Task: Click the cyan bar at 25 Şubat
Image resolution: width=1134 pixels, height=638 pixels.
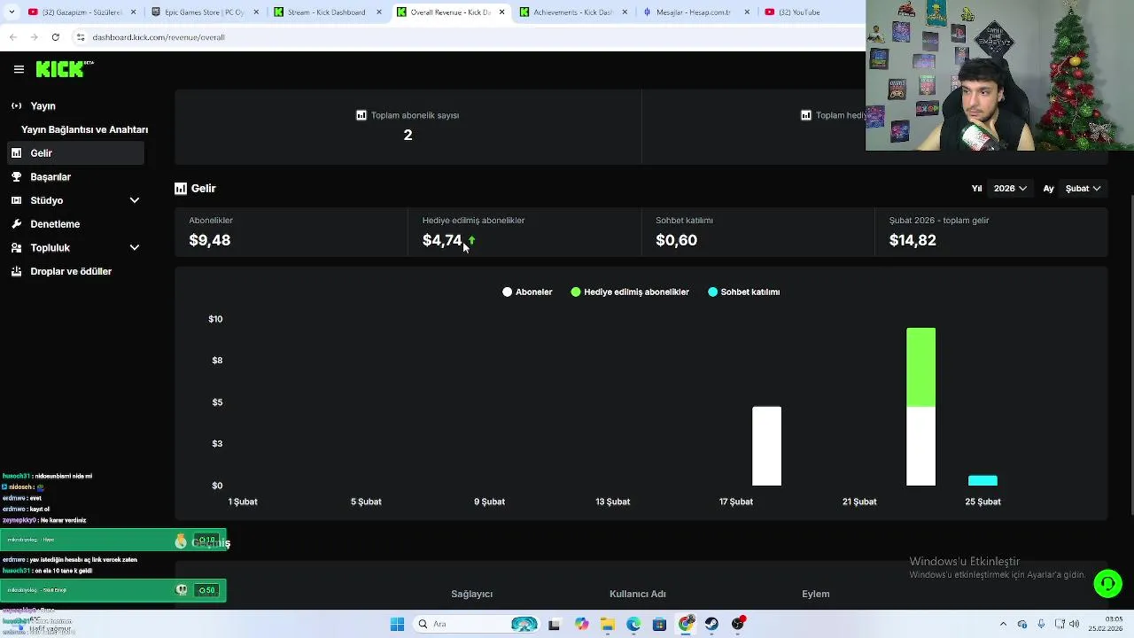Action: coord(983,480)
